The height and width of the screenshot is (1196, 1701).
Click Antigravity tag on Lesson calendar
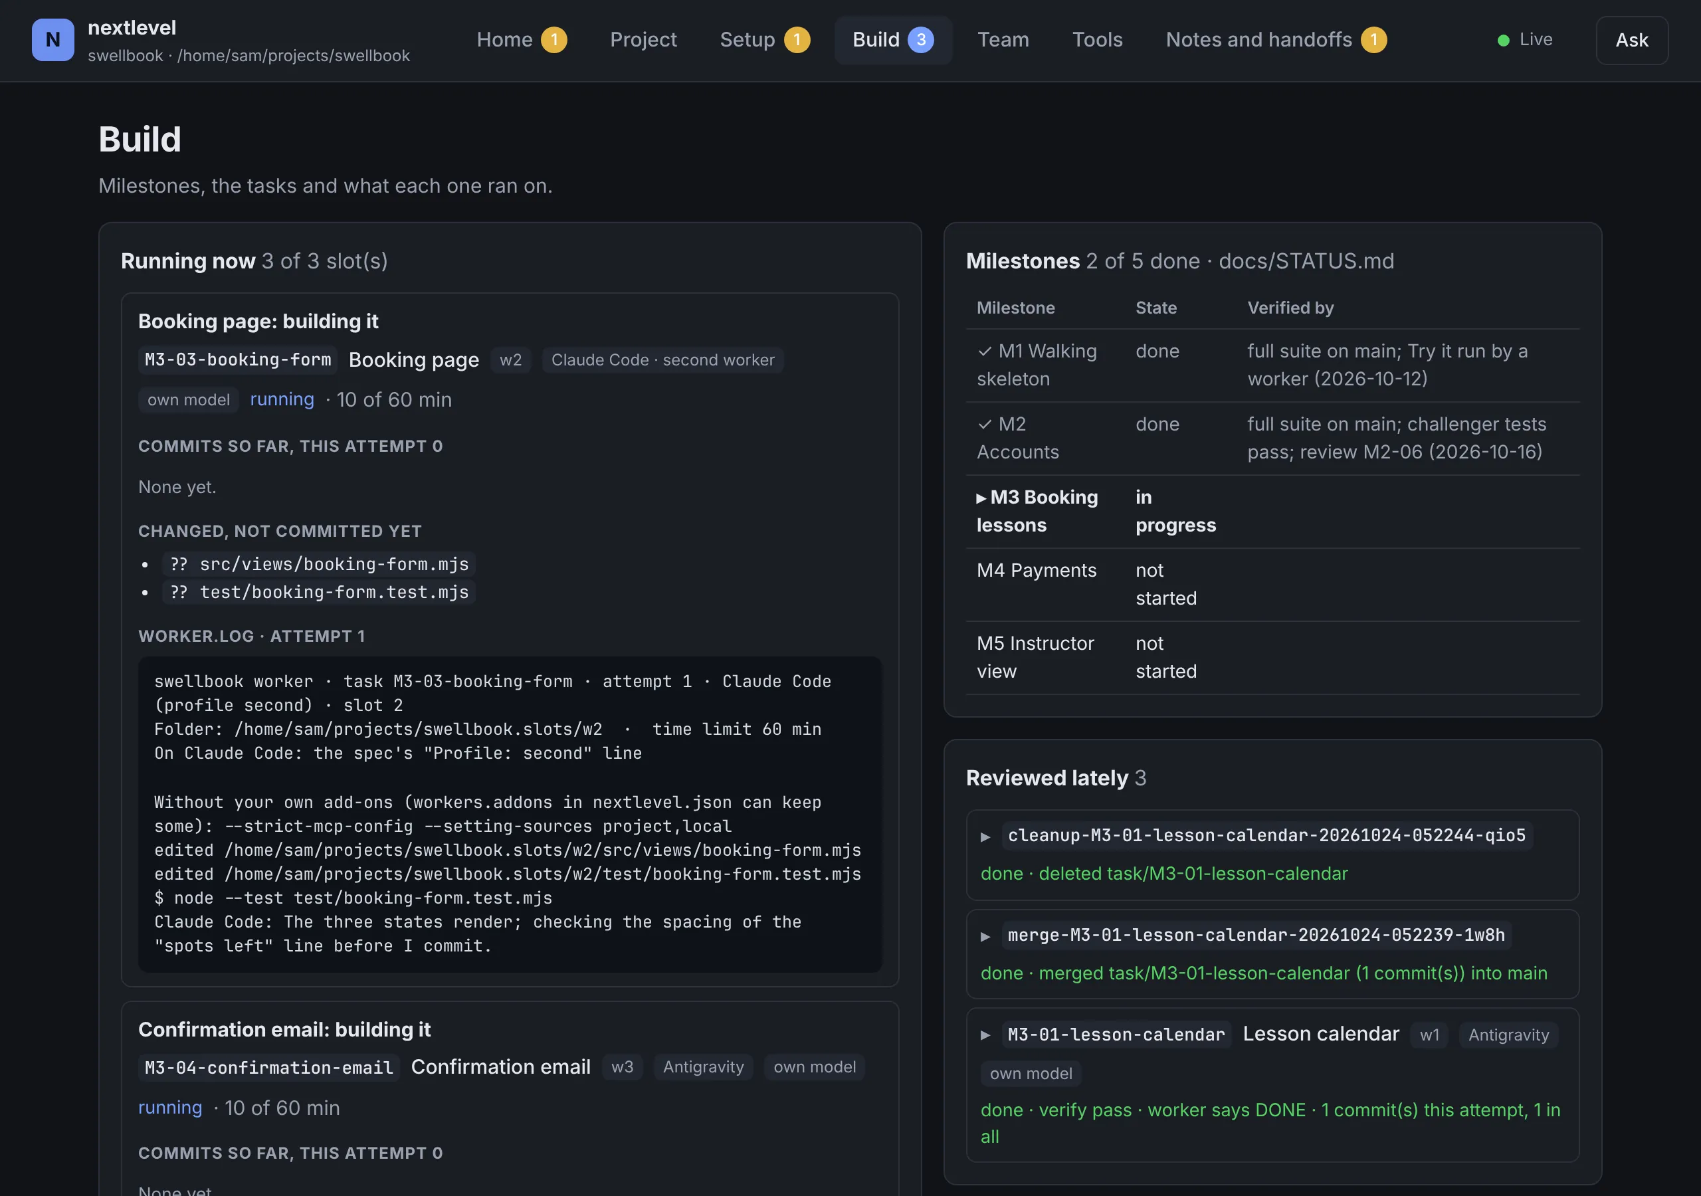pos(1508,1035)
